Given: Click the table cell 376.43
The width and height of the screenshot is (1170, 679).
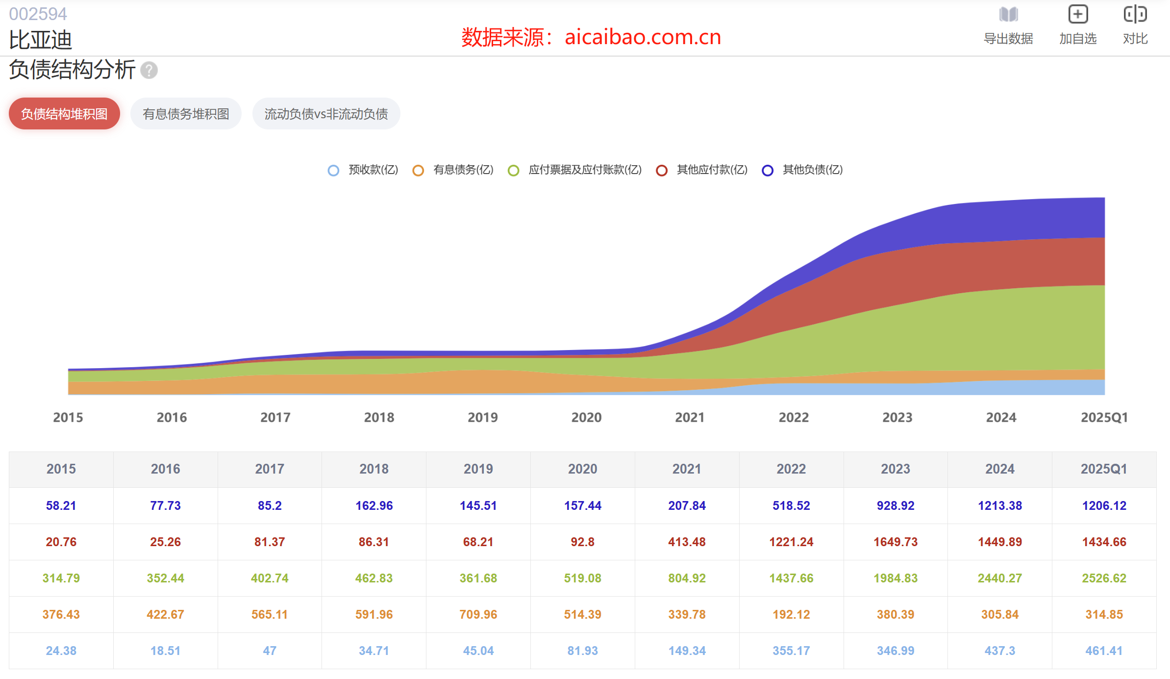Looking at the screenshot, I should (x=61, y=614).
